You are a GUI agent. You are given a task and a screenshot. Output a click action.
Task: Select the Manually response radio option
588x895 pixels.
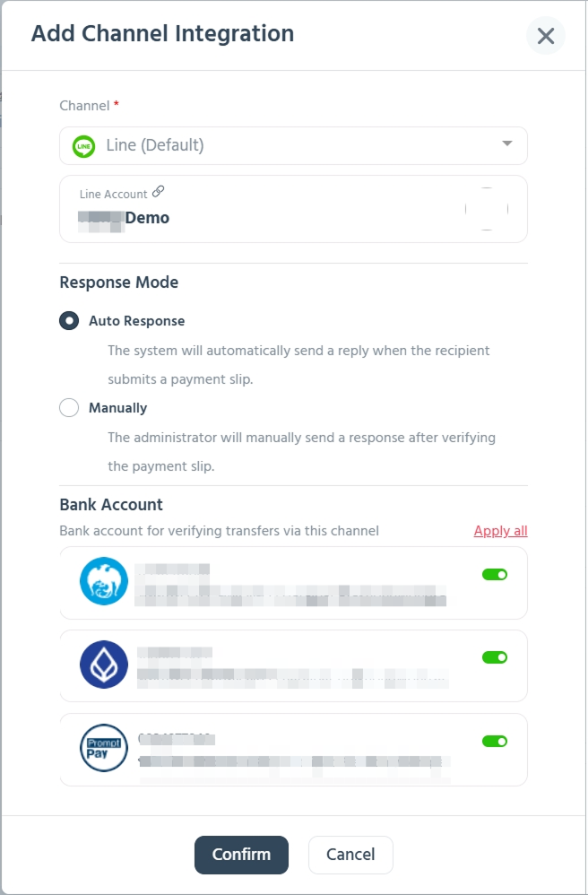[69, 407]
